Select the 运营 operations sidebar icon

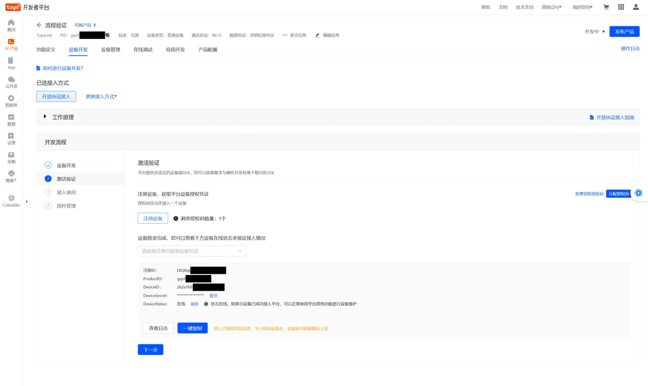pyautogui.click(x=11, y=136)
